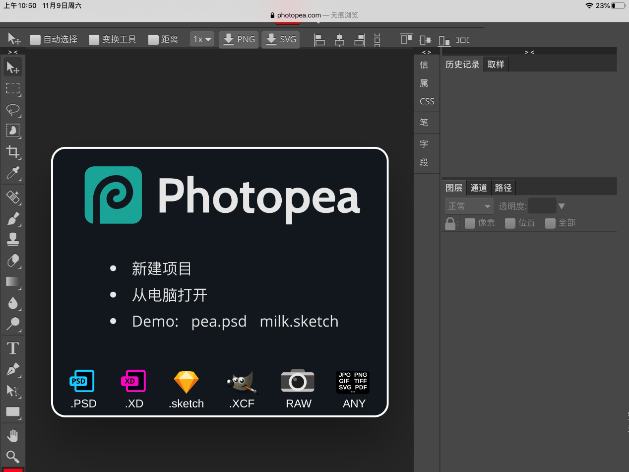Image resolution: width=629 pixels, height=472 pixels.
Task: Click the layer lock padlock icon
Action: 450,223
